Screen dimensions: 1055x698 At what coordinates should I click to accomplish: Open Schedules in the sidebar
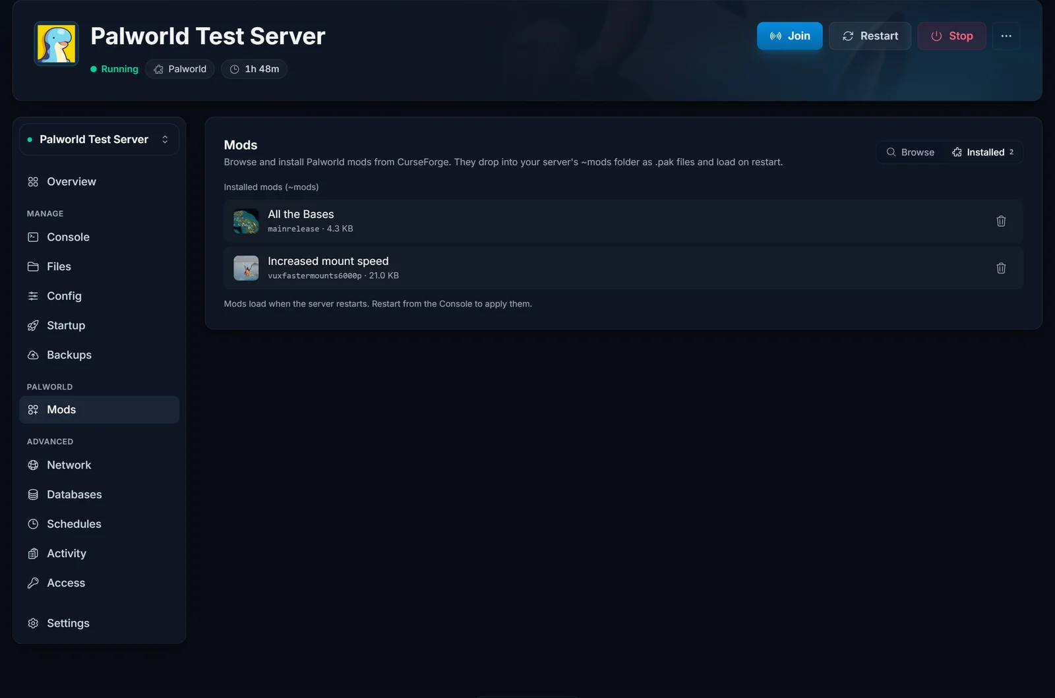click(x=99, y=524)
